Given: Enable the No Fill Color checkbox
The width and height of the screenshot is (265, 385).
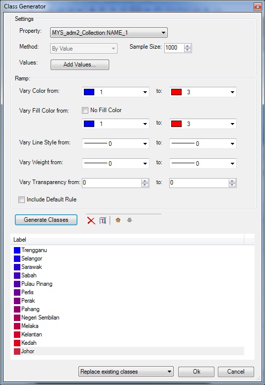Looking at the screenshot, I should coord(85,110).
